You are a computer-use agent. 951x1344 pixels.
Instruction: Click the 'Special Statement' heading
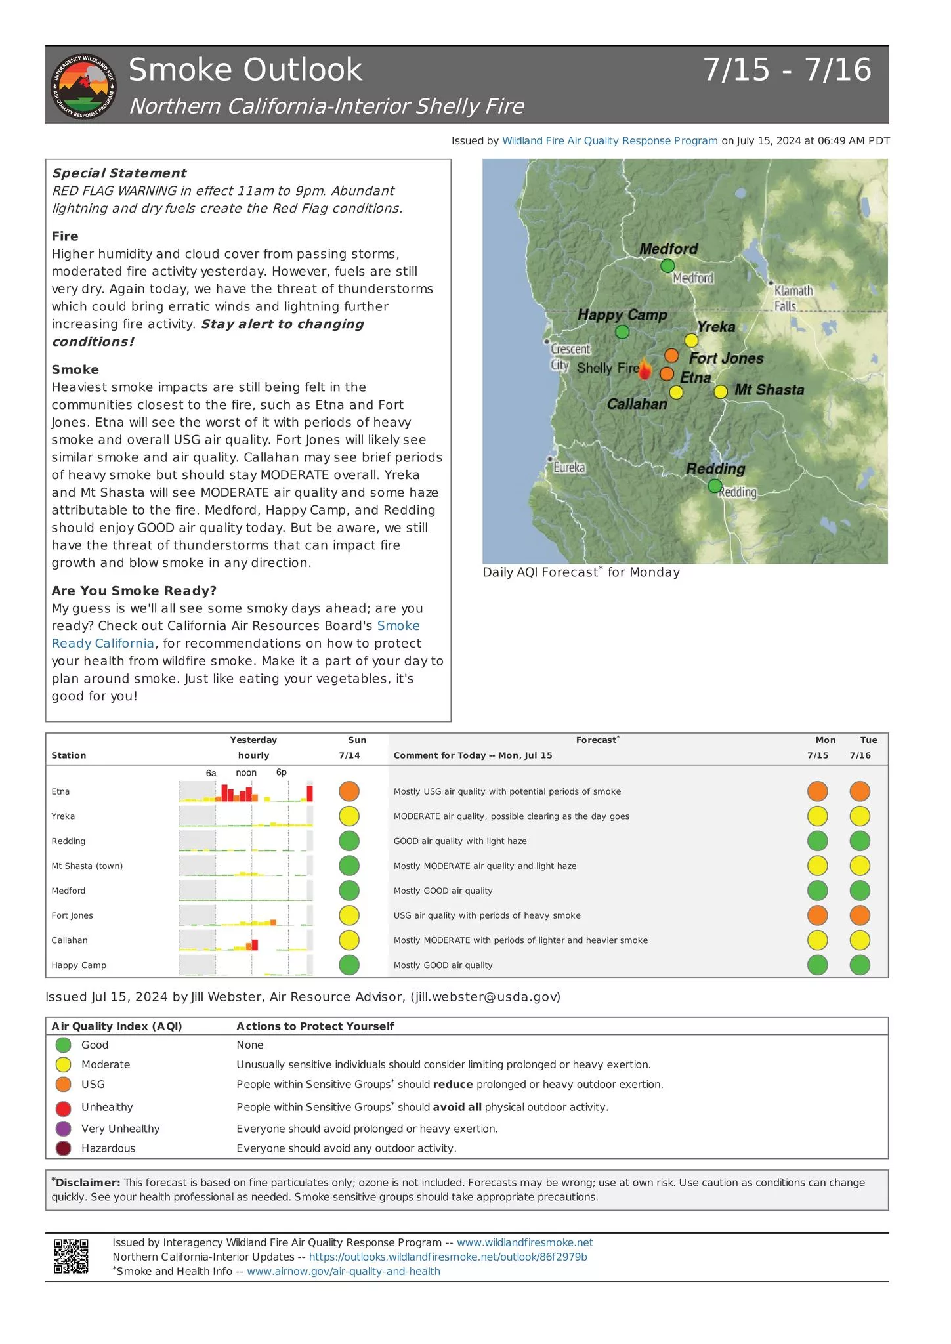tap(119, 173)
